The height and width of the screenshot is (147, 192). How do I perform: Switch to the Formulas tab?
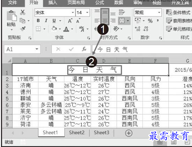click(x=100, y=3)
